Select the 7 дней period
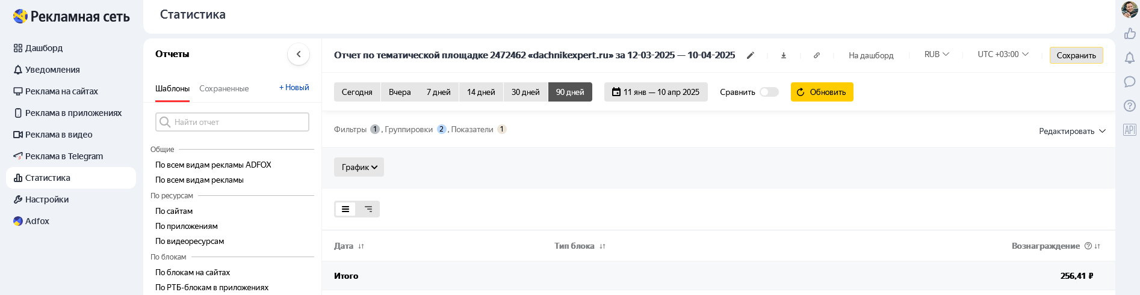The image size is (1140, 295). (439, 92)
